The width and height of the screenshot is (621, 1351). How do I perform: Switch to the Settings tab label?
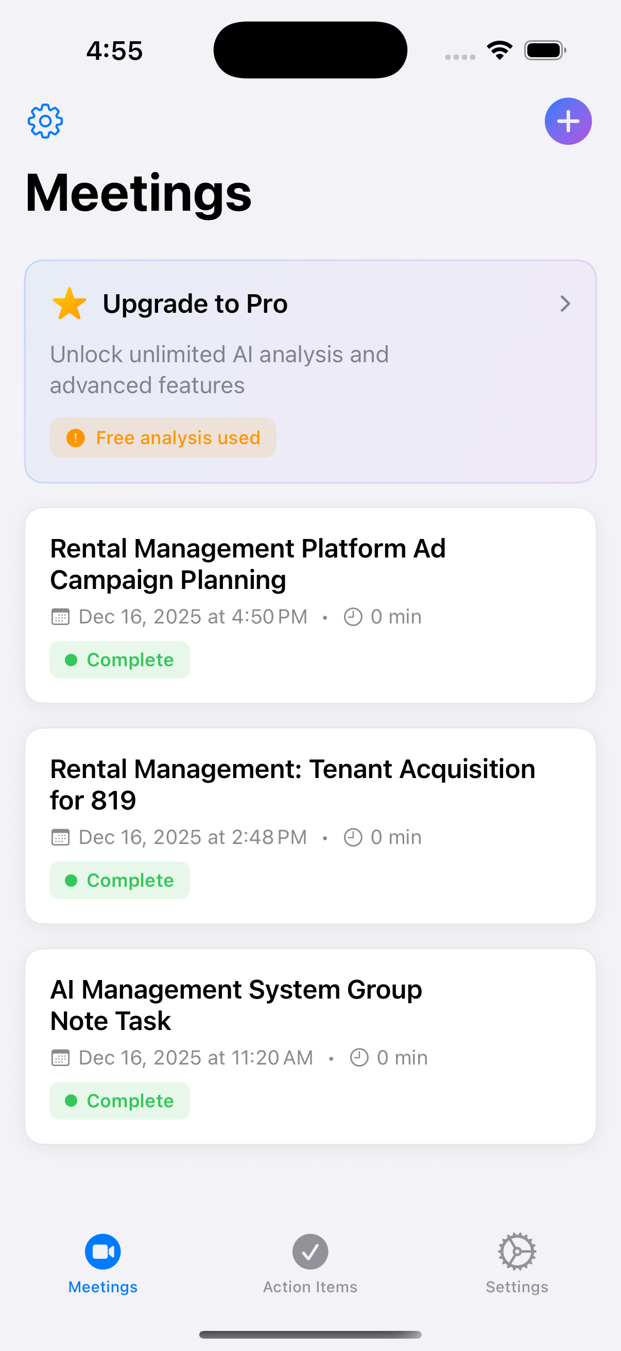(516, 1286)
